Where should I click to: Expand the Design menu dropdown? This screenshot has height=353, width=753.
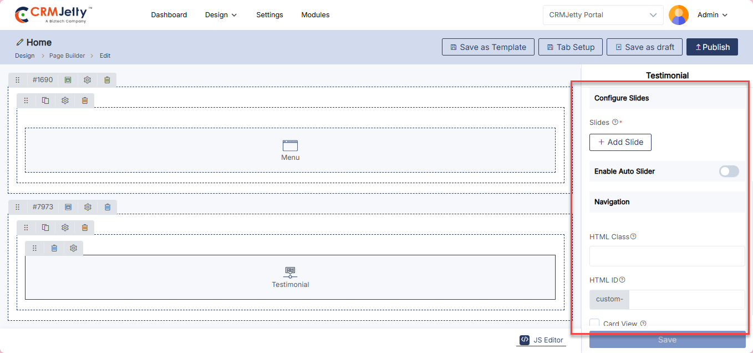pyautogui.click(x=221, y=15)
